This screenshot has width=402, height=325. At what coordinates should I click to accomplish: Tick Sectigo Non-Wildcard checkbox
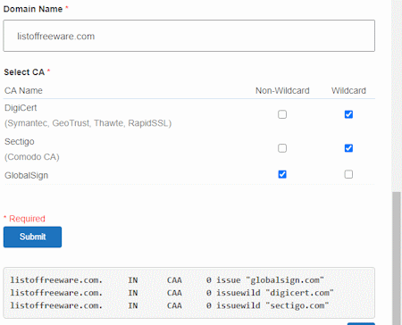[x=282, y=148]
